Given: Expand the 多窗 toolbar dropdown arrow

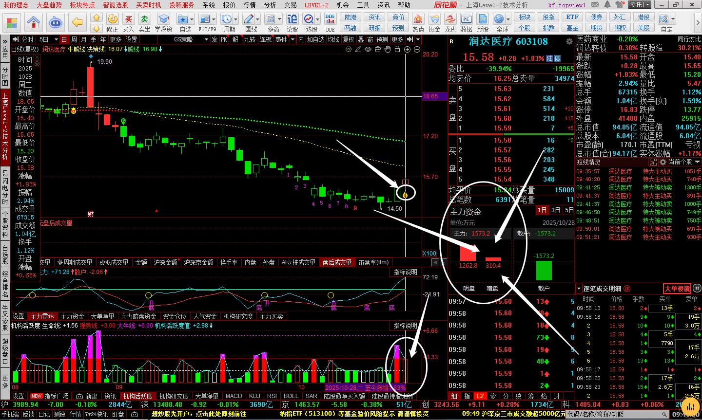Looking at the screenshot, I should pos(280,19).
